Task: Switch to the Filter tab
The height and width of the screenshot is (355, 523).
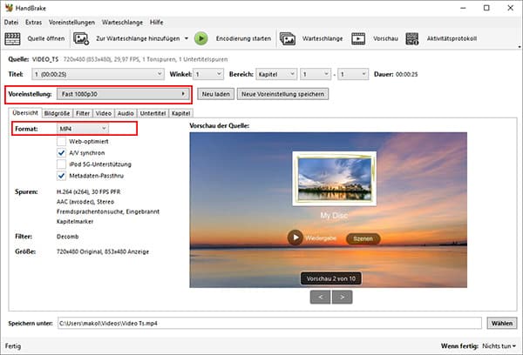Action: coord(83,113)
